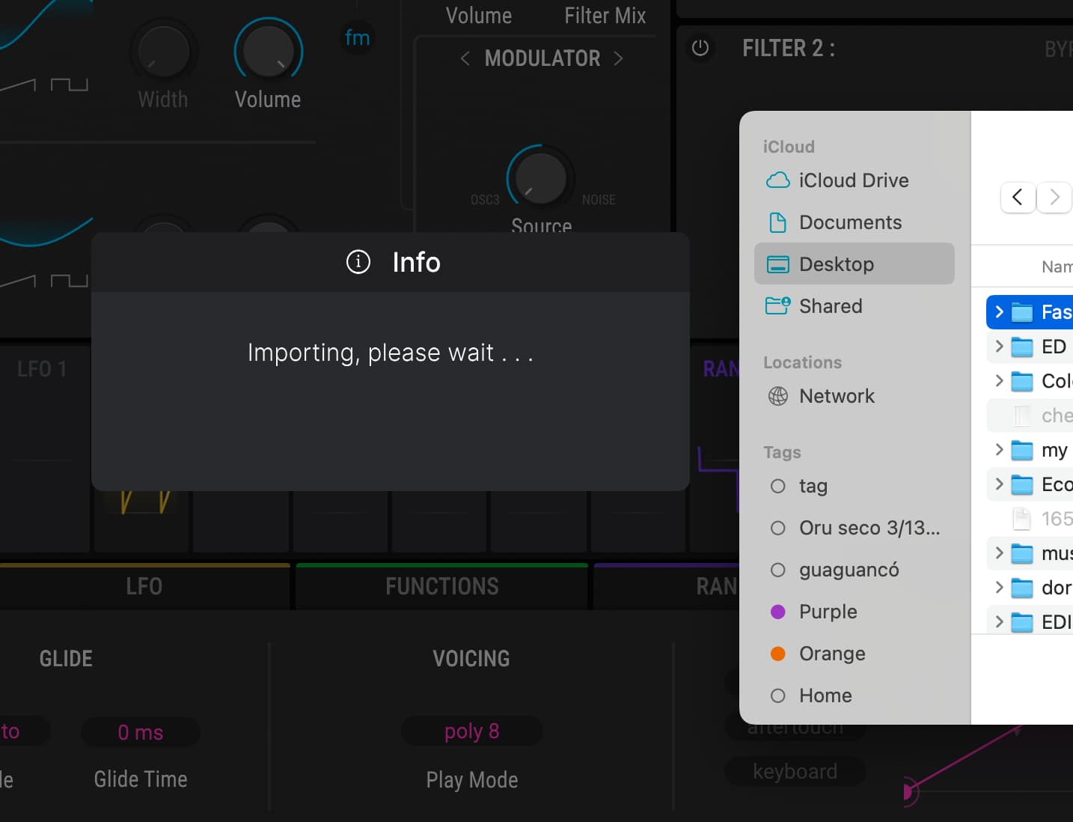Select the next modulator arrow
Image resolution: width=1073 pixels, height=822 pixels.
tap(618, 58)
